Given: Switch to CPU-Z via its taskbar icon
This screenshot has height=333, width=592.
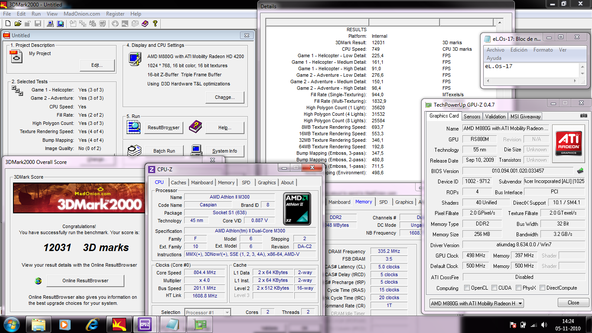Looking at the screenshot, I should click(145, 324).
